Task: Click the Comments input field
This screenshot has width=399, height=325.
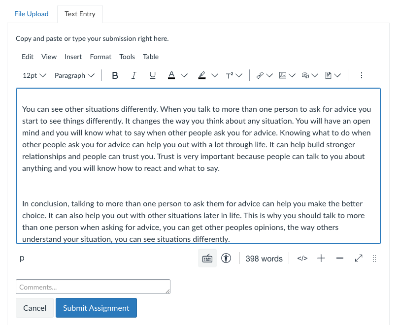Action: click(93, 287)
